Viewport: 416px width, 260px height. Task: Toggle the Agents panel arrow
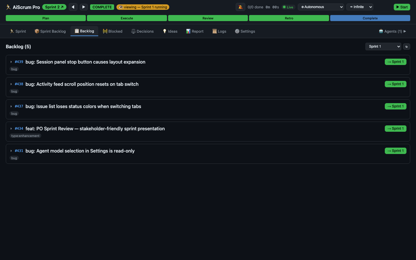pos(405,31)
